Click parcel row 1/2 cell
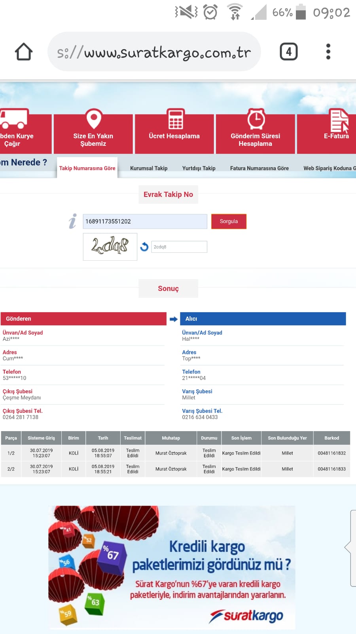 (11, 453)
